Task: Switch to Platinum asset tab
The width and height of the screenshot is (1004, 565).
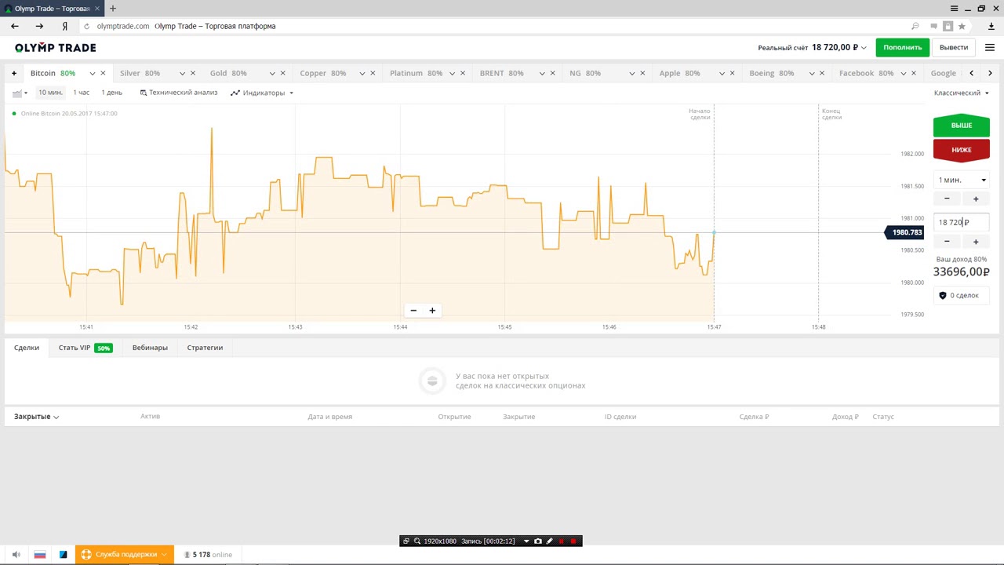Action: tap(416, 73)
